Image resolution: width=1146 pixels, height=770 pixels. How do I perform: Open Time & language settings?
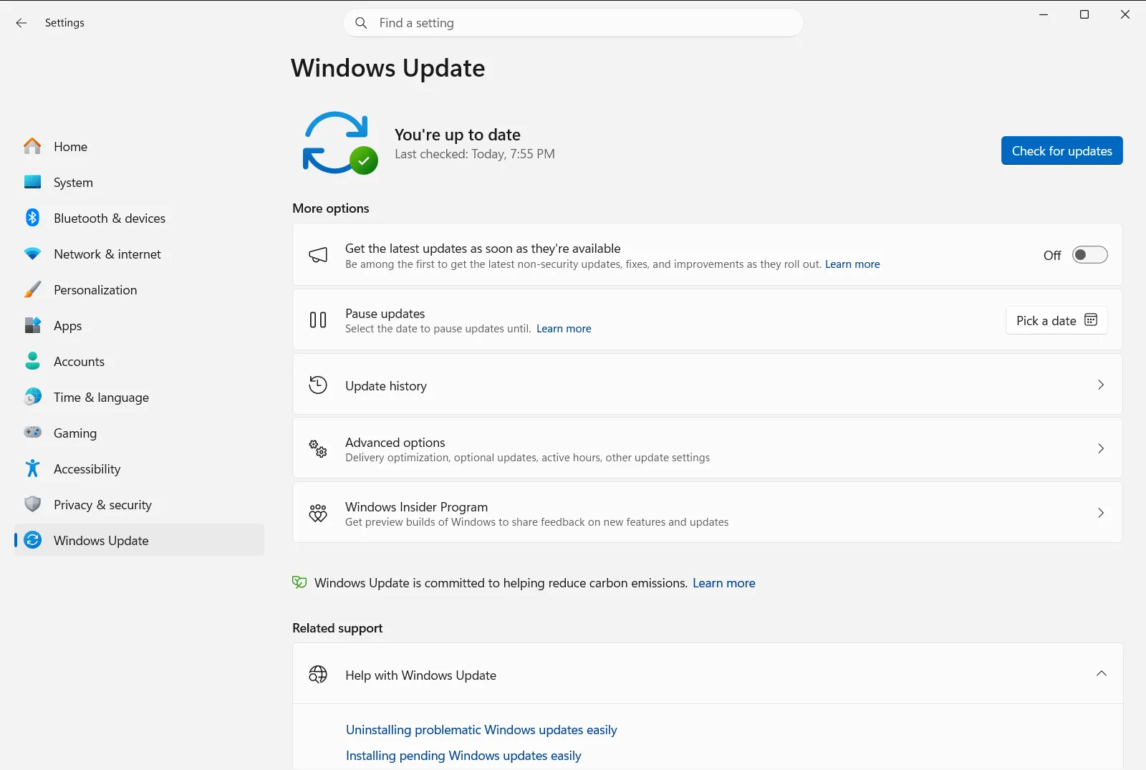click(x=140, y=397)
